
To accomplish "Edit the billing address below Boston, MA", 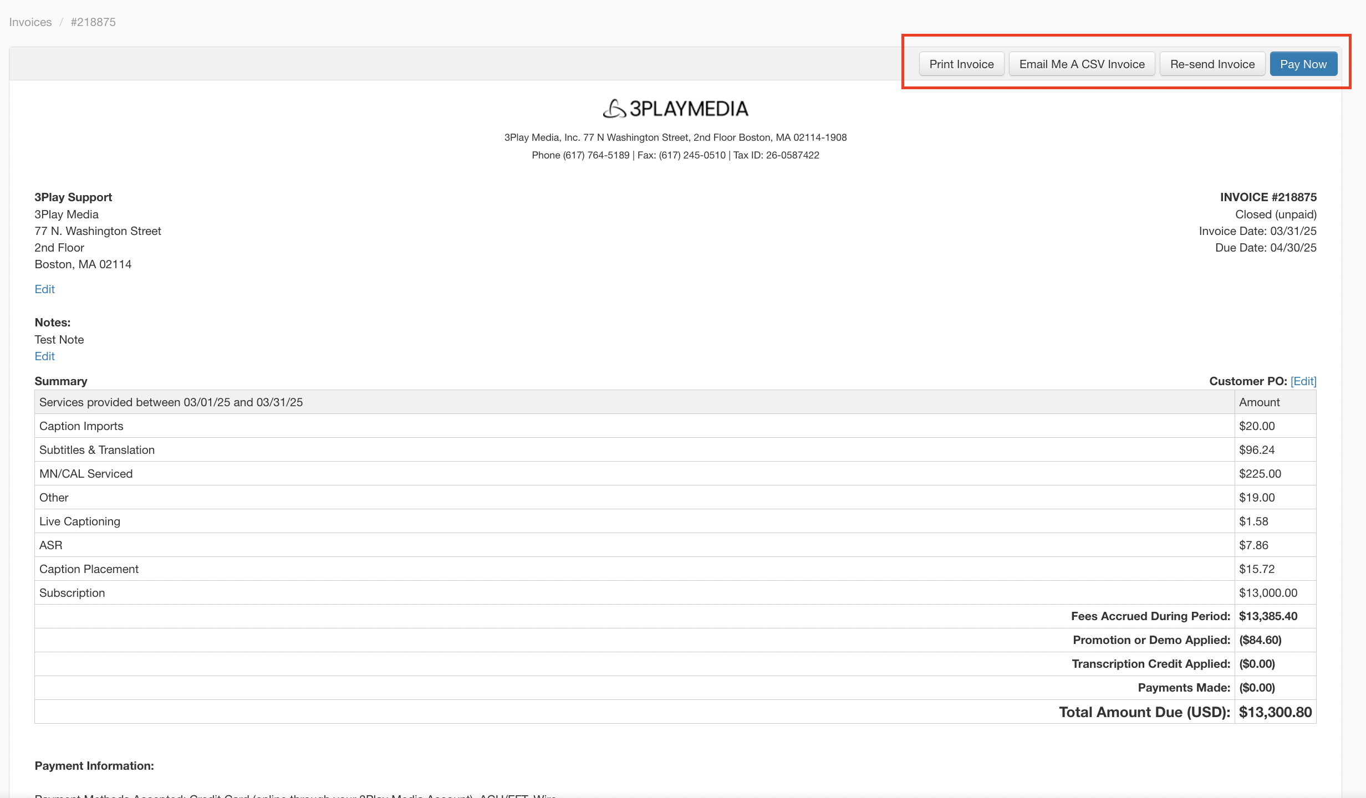I will point(44,289).
